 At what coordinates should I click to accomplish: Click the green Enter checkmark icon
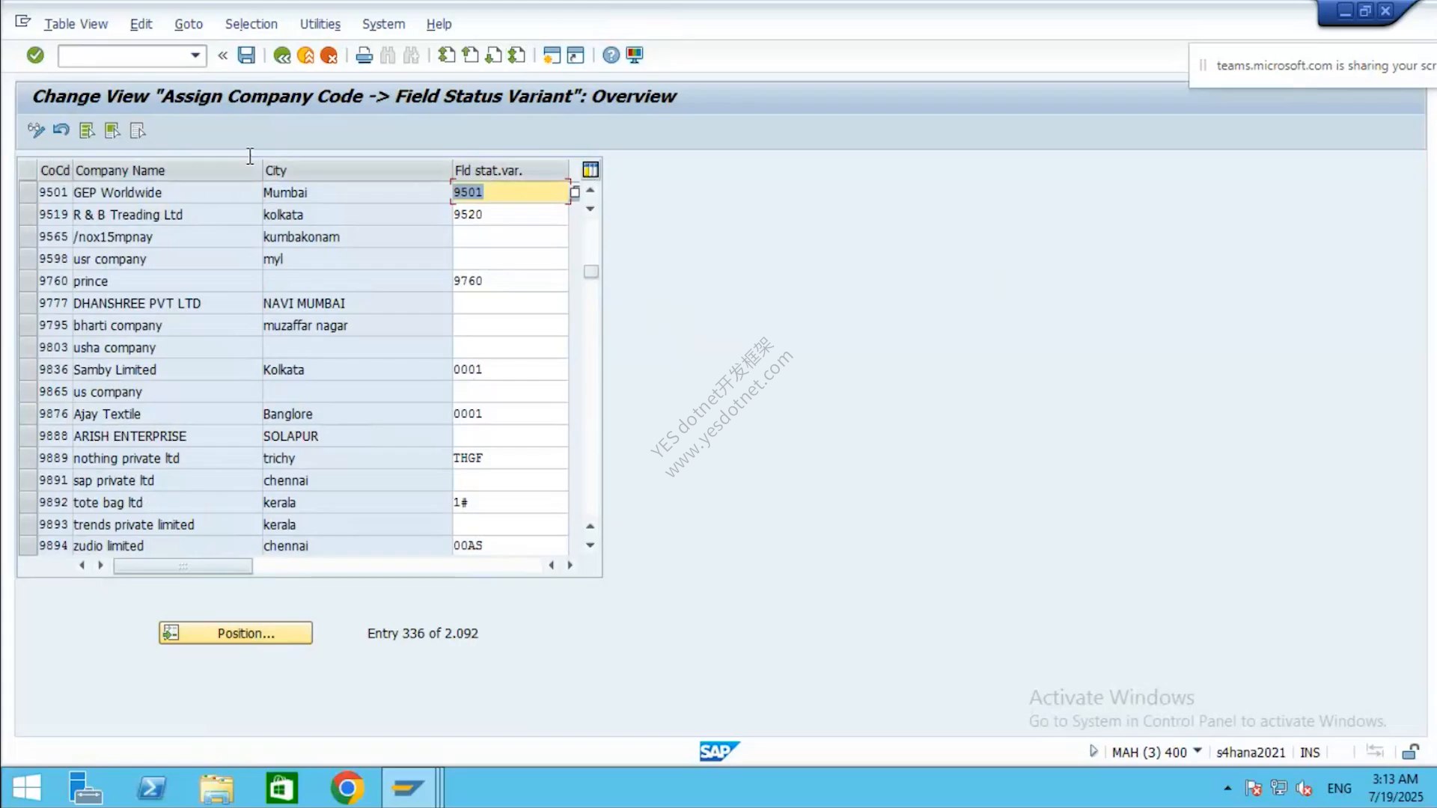click(35, 55)
